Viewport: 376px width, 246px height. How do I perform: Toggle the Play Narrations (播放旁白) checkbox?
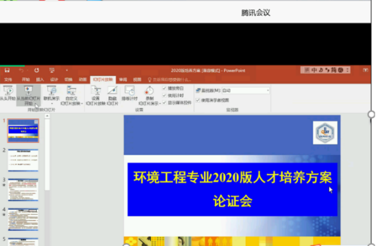point(164,88)
